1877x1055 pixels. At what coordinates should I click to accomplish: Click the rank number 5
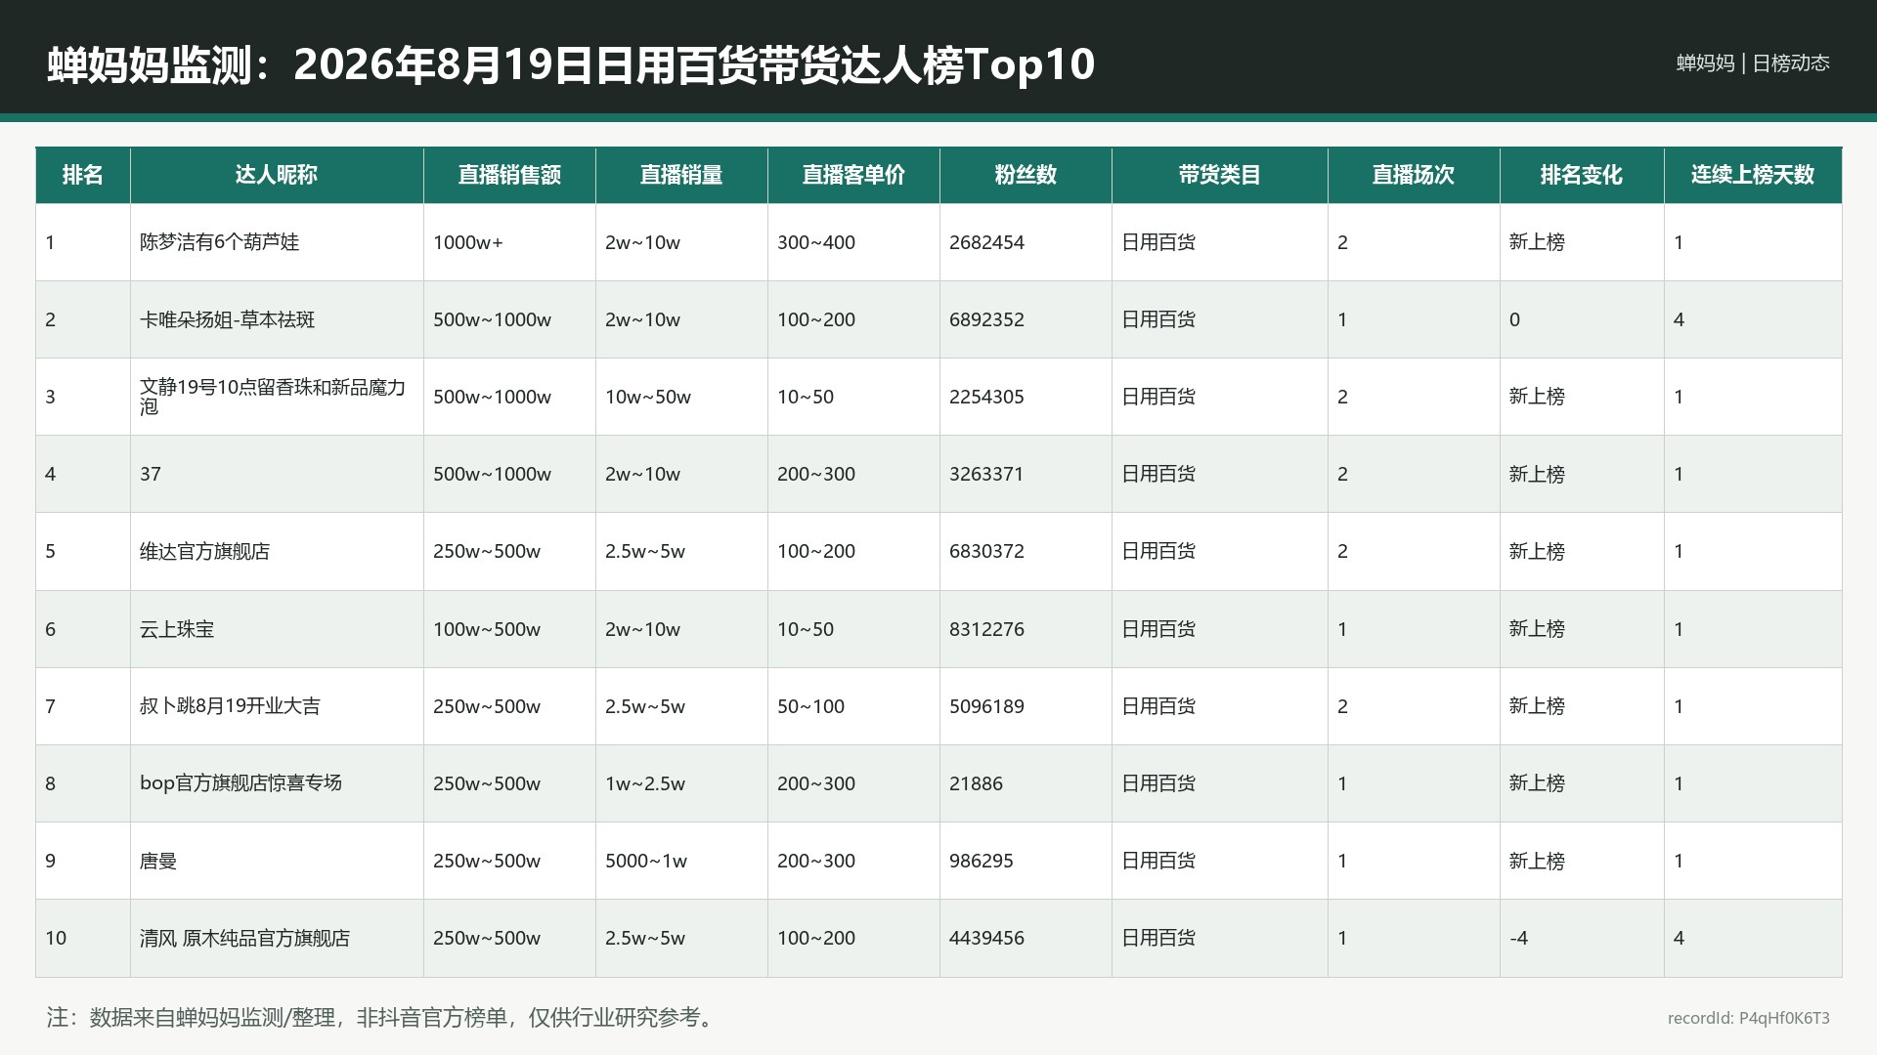pyautogui.click(x=51, y=551)
